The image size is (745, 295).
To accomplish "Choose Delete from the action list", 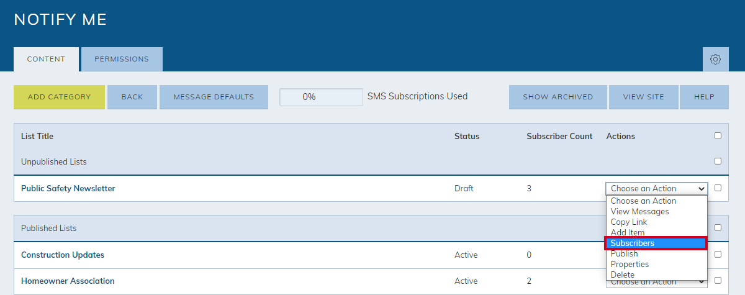I will tap(657, 275).
